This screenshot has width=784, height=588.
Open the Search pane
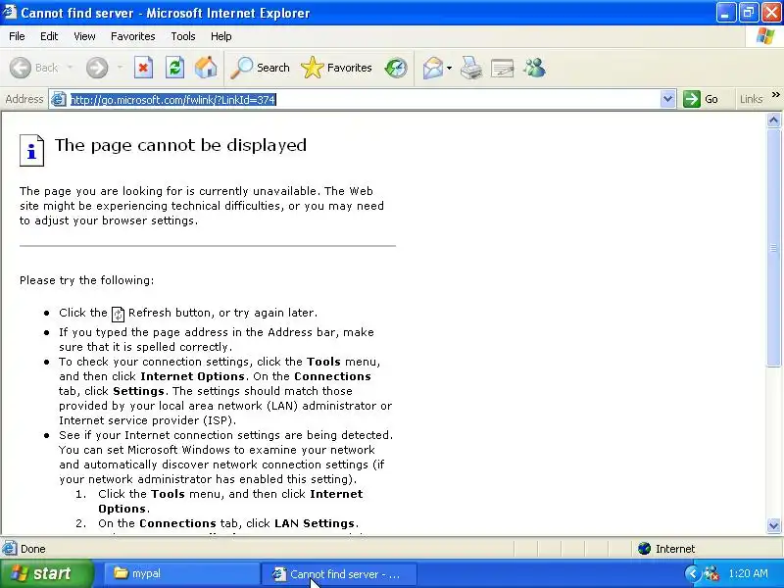click(x=260, y=68)
